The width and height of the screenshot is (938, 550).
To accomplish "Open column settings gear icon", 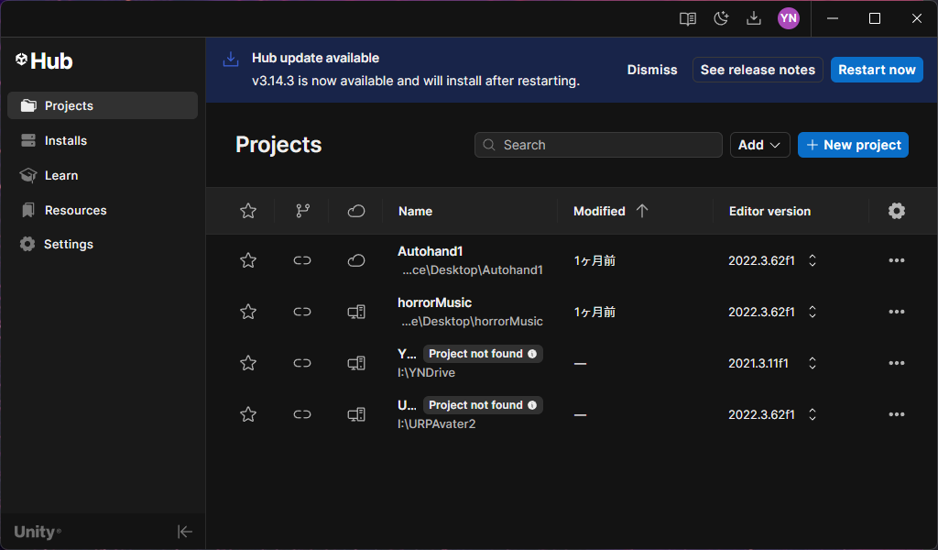I will click(896, 211).
